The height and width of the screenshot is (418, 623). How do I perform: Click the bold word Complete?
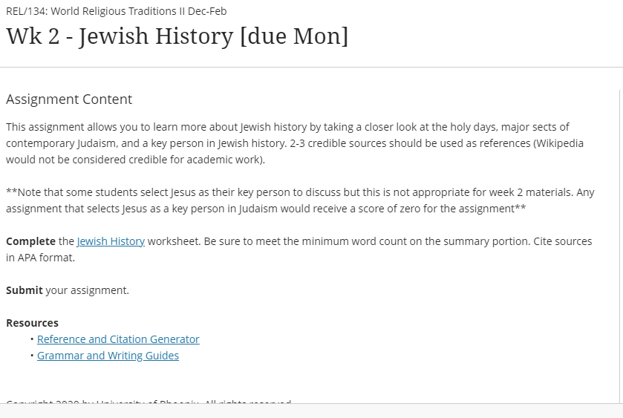click(x=30, y=241)
